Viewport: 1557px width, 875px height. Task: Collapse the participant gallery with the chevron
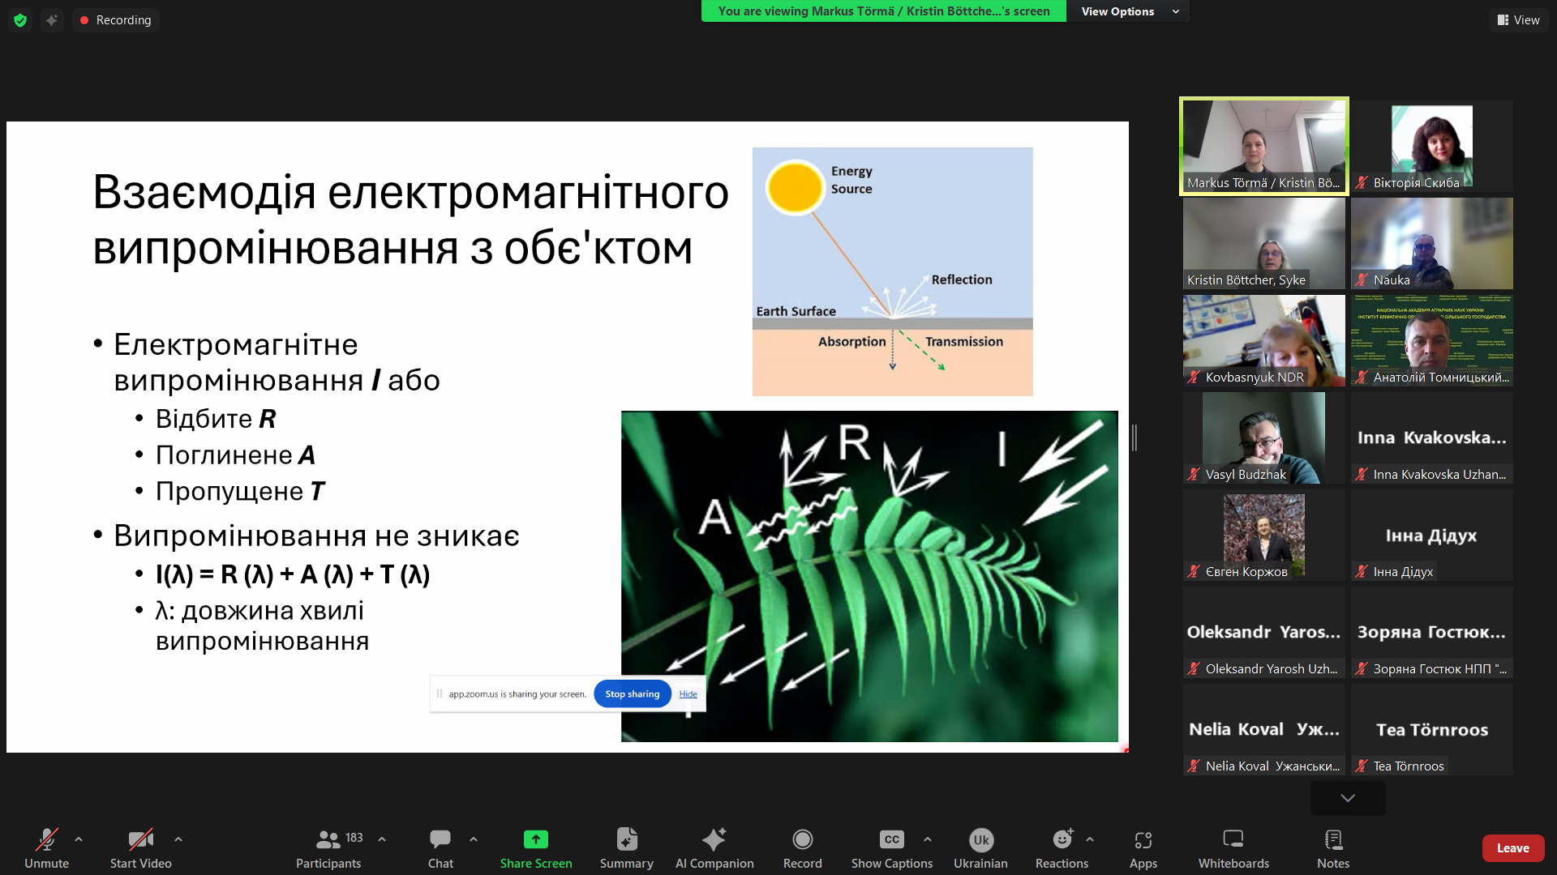pyautogui.click(x=1346, y=798)
